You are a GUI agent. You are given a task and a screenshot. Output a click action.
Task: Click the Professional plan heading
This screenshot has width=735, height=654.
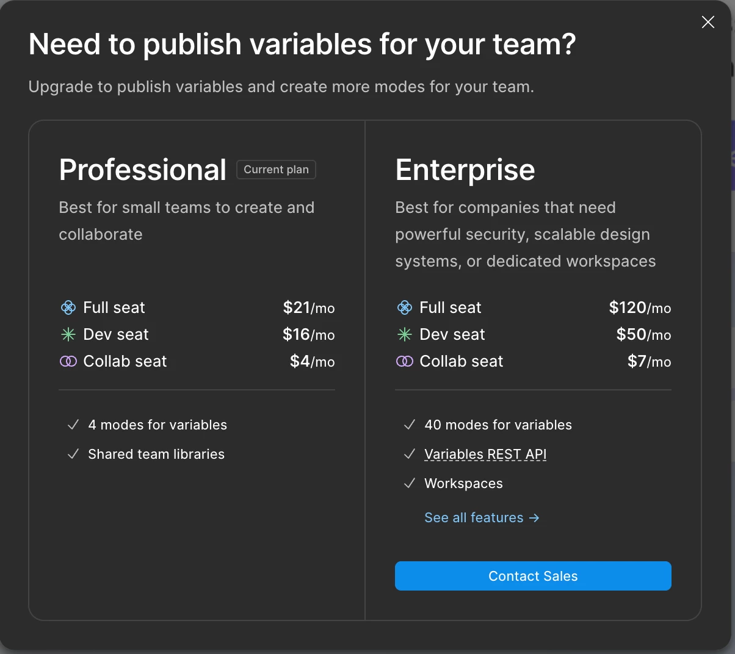point(143,170)
